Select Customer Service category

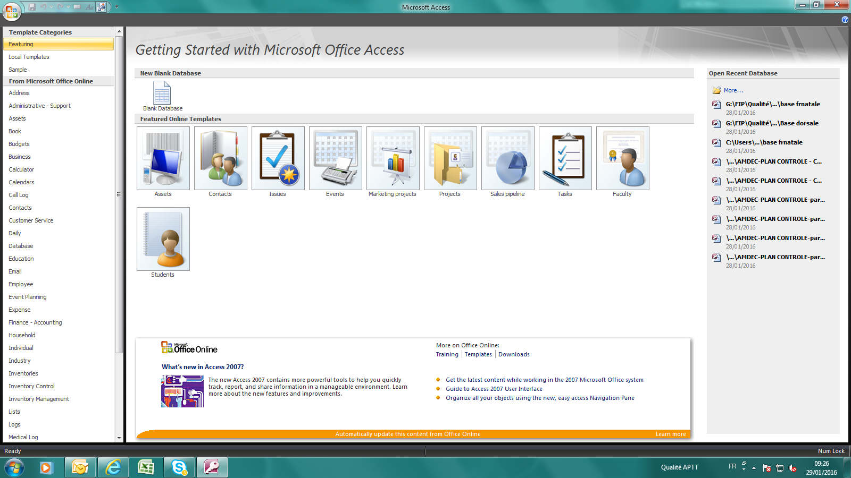tap(31, 220)
